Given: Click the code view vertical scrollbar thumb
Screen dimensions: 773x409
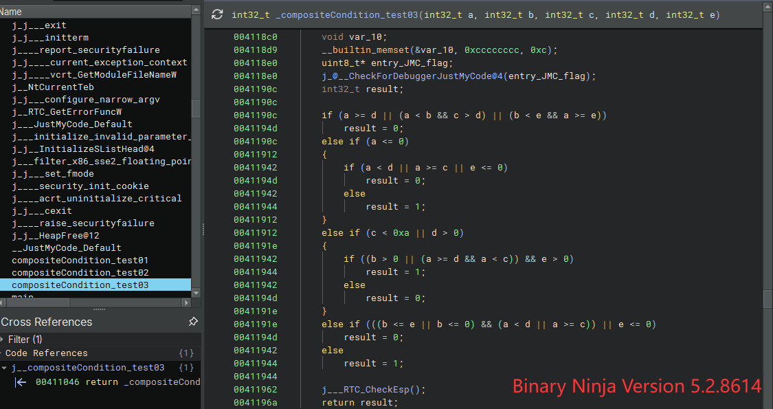Looking at the screenshot, I should [768, 298].
